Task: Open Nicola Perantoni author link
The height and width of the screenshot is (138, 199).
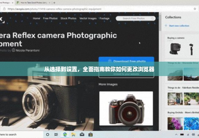Action: coord(28,50)
